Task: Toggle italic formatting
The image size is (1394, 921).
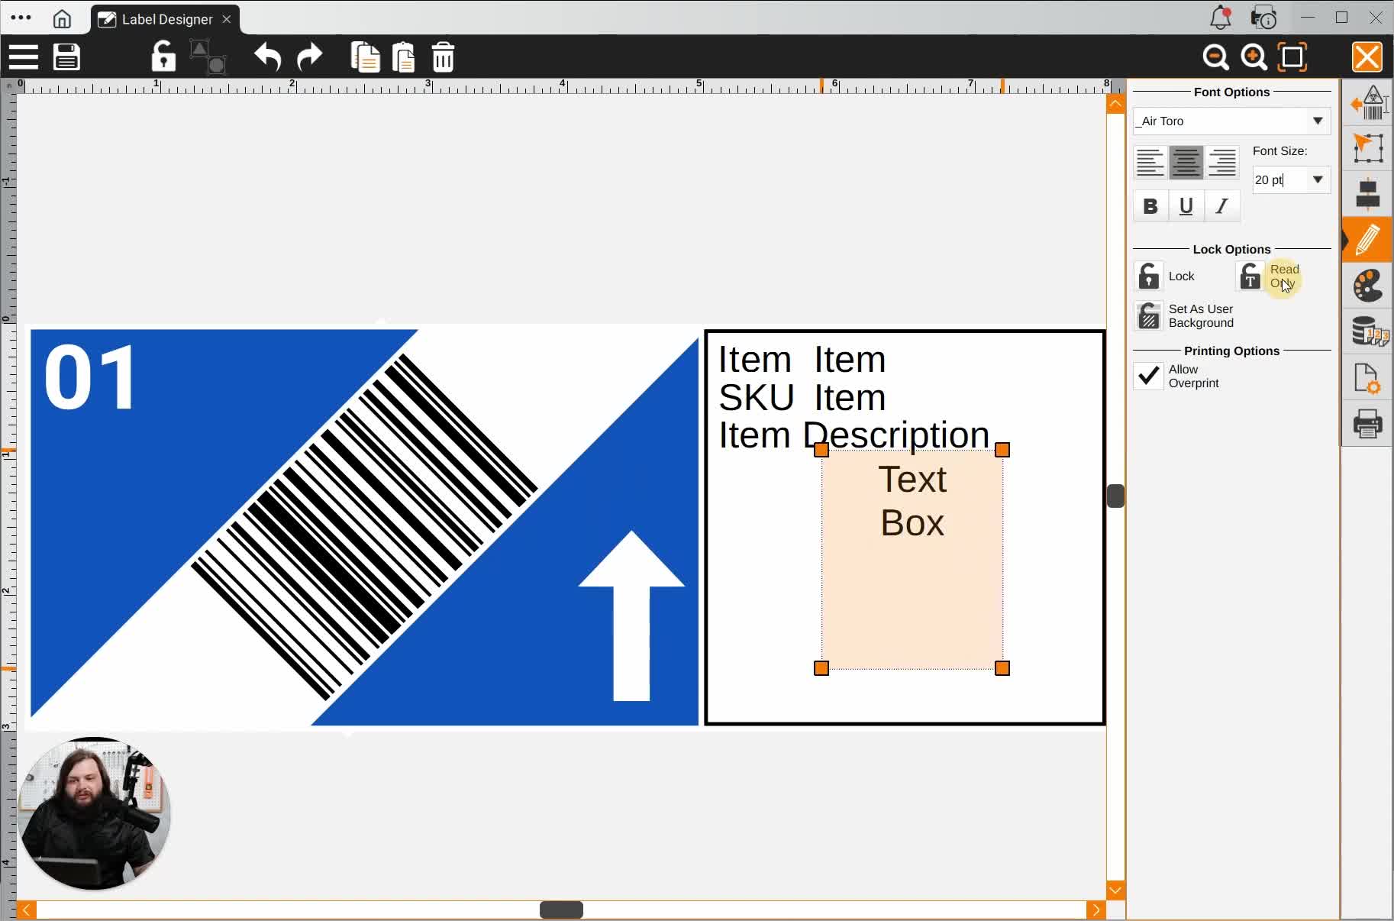Action: pos(1222,206)
